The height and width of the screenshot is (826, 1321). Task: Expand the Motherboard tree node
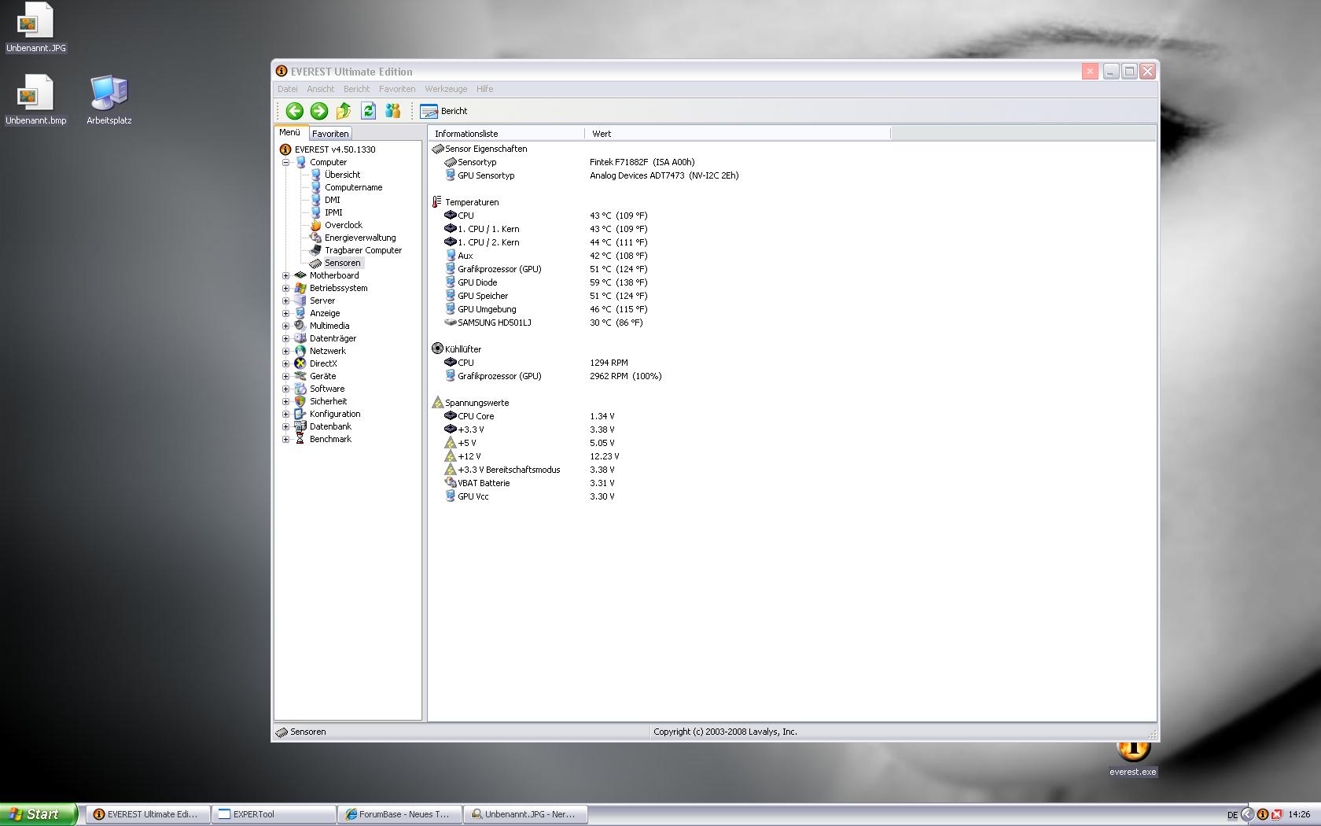click(x=286, y=275)
